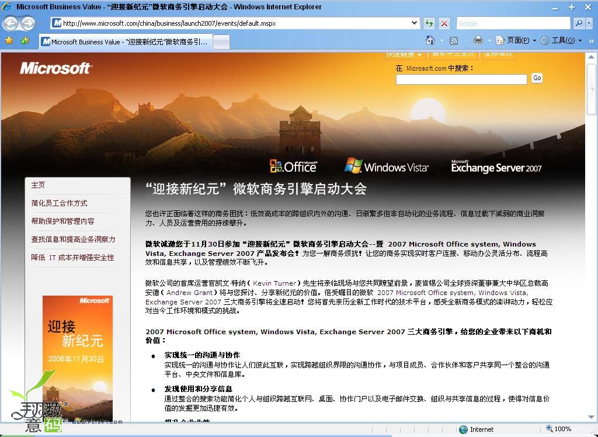The width and height of the screenshot is (598, 437).
Task: Open Favorites Center star icon
Action: pos(9,41)
